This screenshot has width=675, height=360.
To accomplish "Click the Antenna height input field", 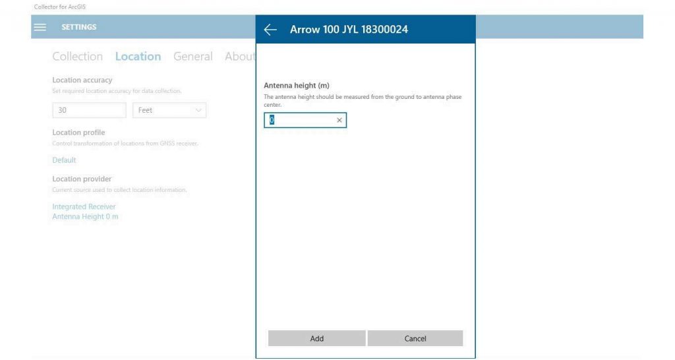I will tap(305, 120).
